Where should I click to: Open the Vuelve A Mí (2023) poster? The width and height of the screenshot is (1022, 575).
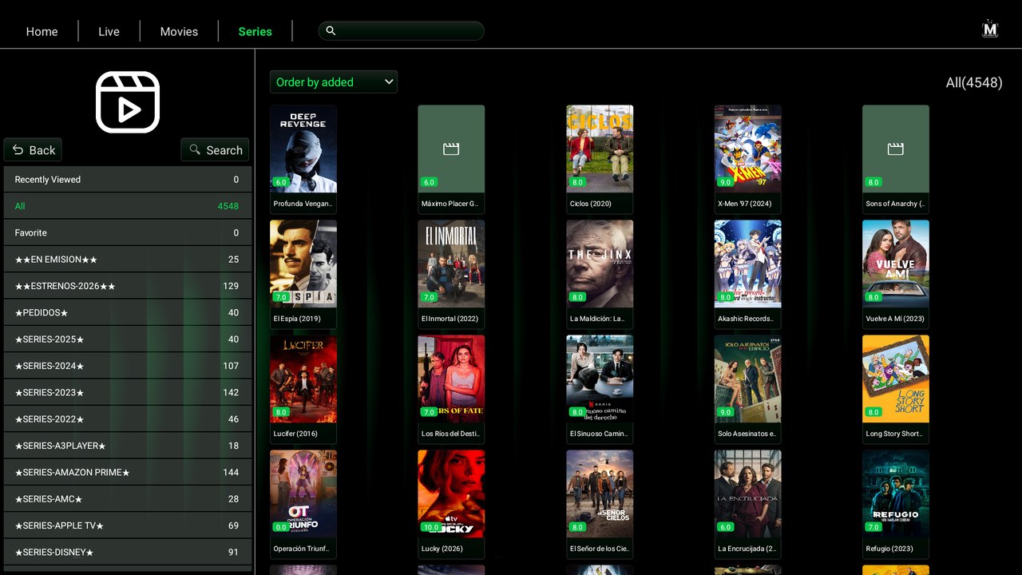(x=896, y=264)
